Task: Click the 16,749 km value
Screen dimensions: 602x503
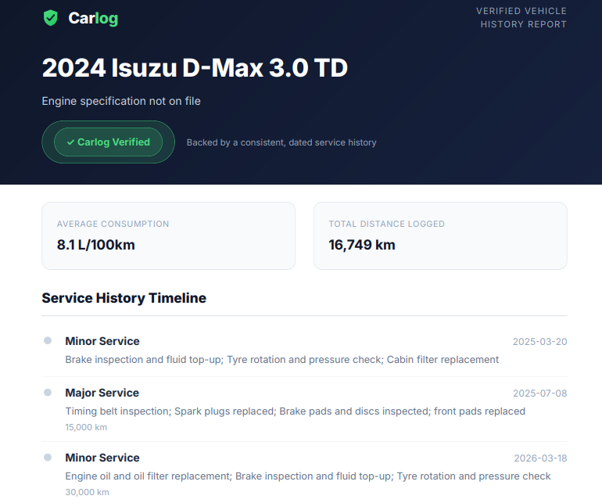Action: point(362,245)
